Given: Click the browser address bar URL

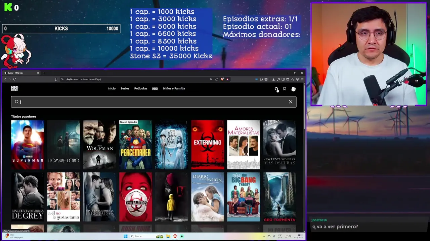Looking at the screenshot, I should [x=83, y=79].
